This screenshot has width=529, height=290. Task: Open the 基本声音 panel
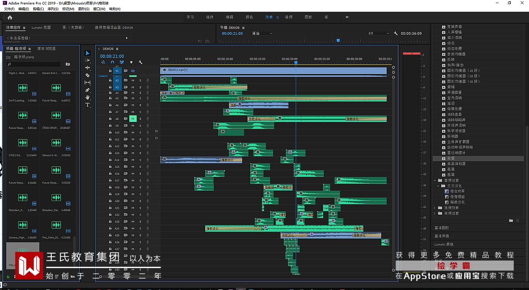click(x=441, y=236)
